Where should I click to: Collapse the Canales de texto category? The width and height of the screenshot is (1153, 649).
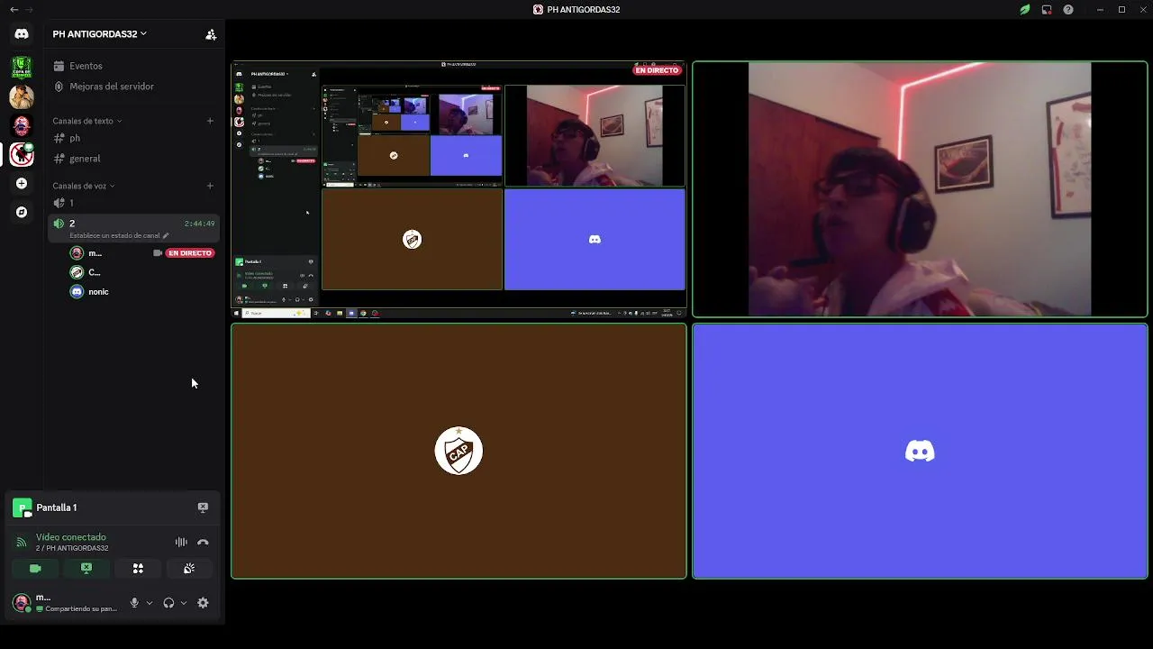pyautogui.click(x=86, y=121)
